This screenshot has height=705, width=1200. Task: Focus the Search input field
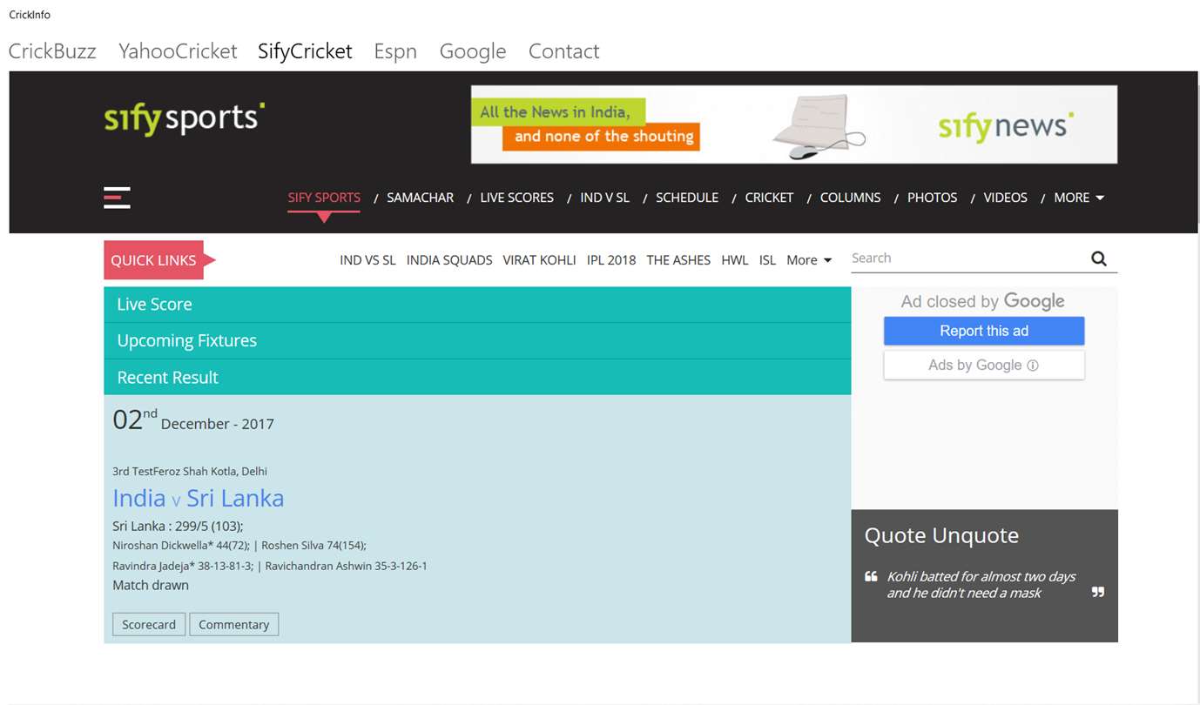click(968, 258)
